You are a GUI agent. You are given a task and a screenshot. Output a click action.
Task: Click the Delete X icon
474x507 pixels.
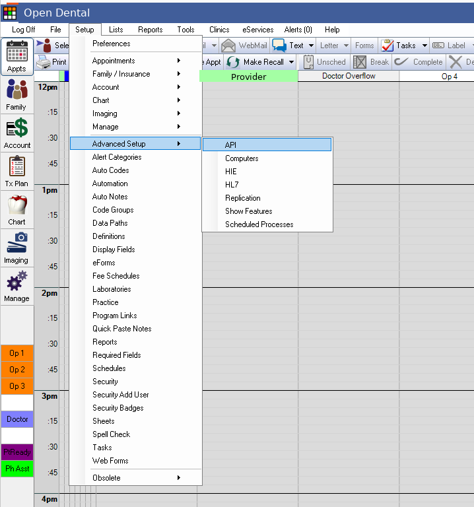[456, 62]
